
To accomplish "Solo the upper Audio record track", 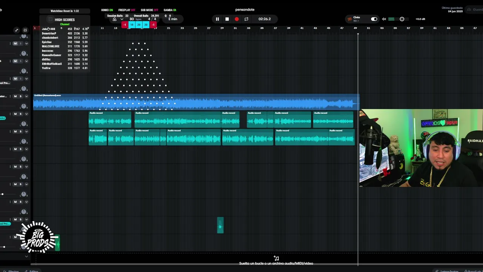I will point(20,114).
